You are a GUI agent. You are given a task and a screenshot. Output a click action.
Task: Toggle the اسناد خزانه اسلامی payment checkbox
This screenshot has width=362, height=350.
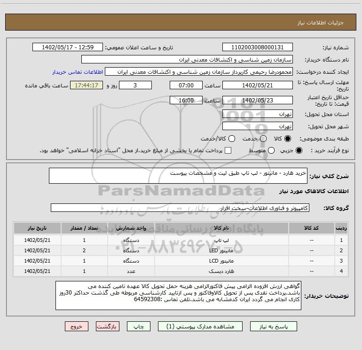[x=228, y=150]
